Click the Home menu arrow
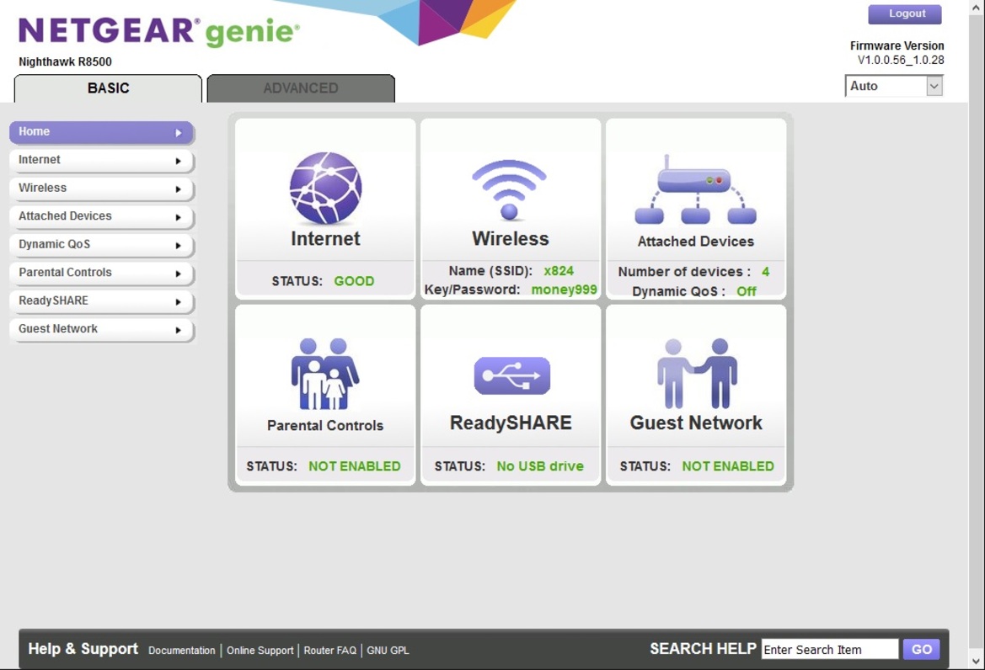This screenshot has width=985, height=670. [x=179, y=133]
